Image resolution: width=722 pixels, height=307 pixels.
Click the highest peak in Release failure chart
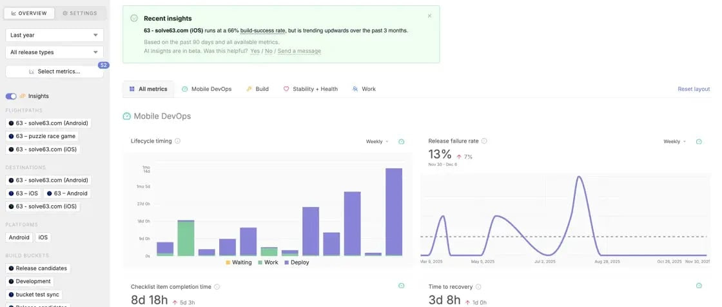click(x=580, y=177)
